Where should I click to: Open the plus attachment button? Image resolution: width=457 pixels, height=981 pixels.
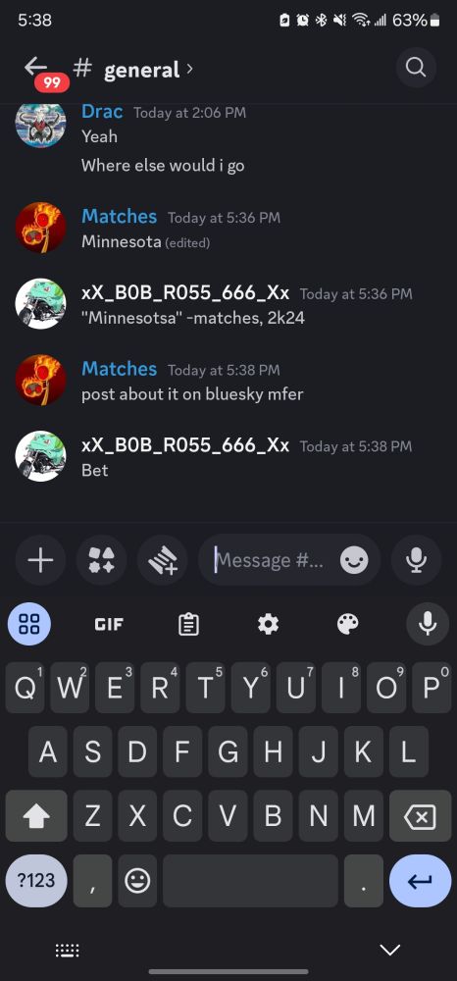(x=40, y=560)
